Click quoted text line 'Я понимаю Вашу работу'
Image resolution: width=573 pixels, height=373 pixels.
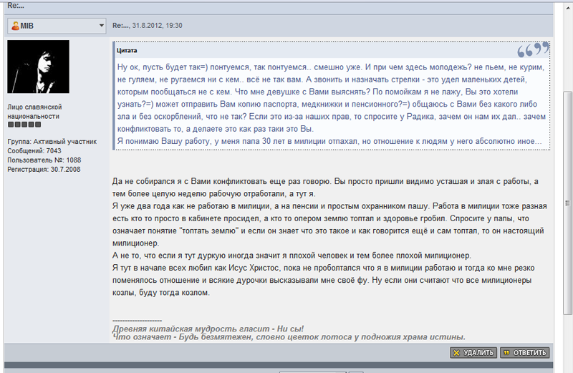pyautogui.click(x=329, y=141)
